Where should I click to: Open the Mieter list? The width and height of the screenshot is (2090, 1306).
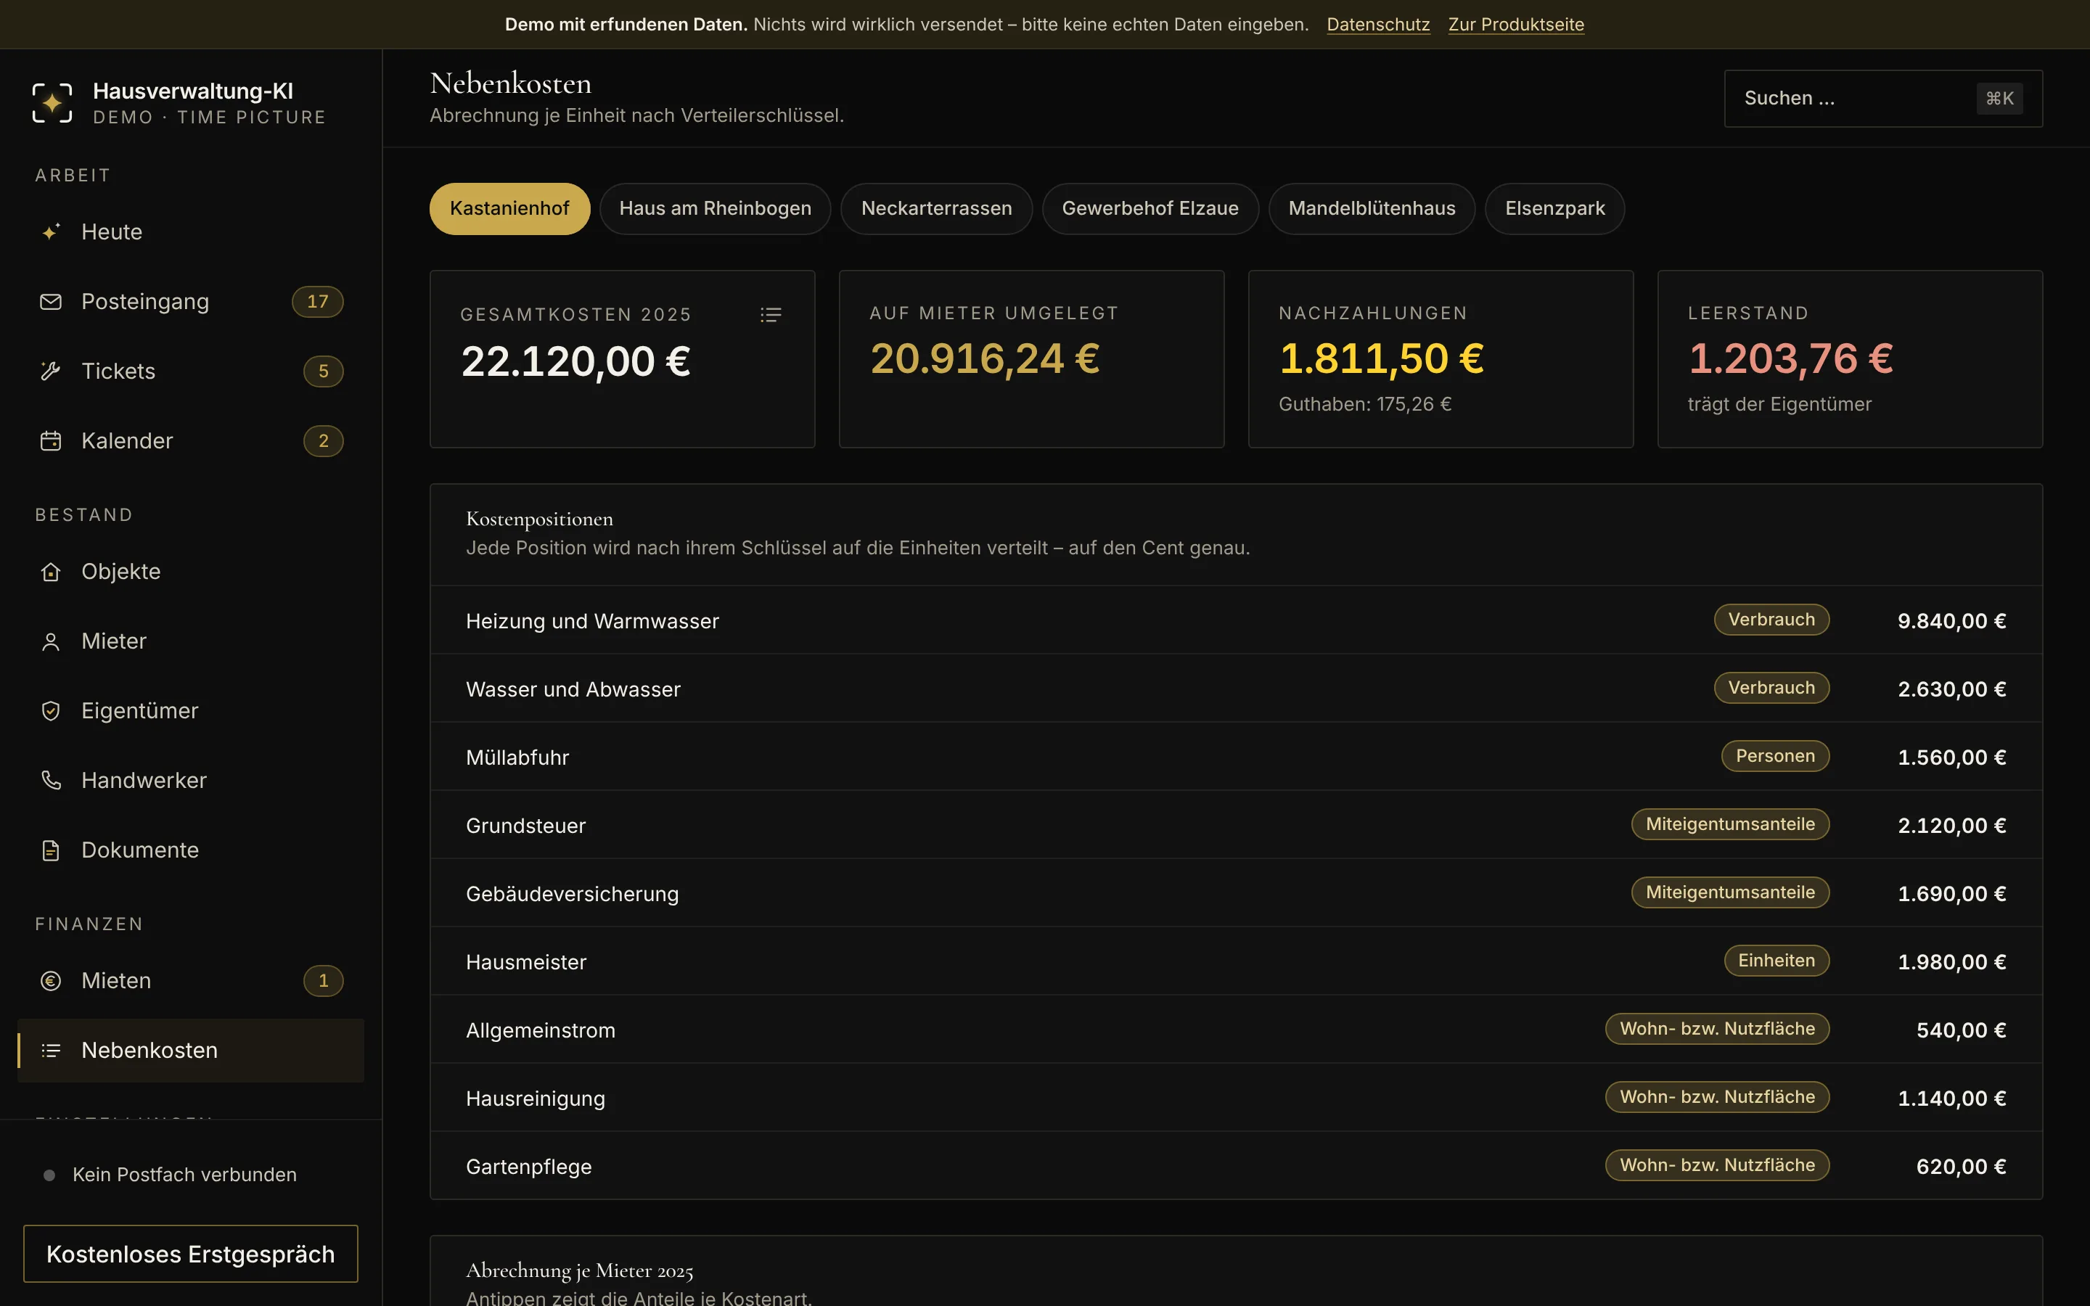coord(191,641)
